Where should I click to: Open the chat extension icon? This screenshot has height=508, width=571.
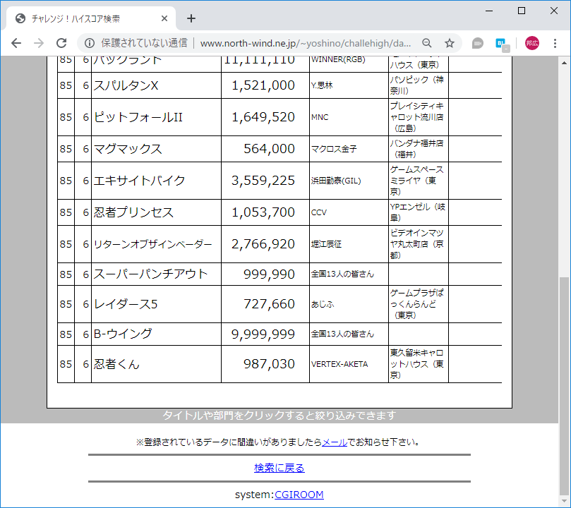coord(477,42)
